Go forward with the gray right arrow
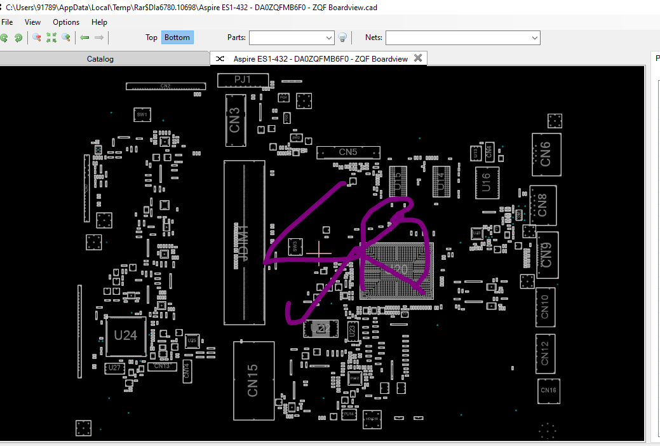Viewport: 660px width, 446px height. tap(99, 38)
